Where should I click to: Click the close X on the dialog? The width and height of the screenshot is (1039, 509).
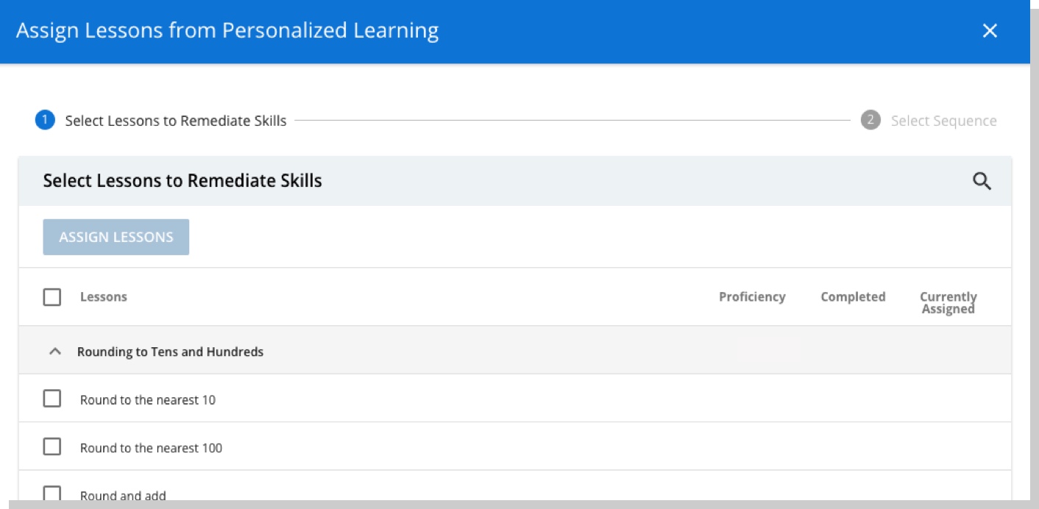[990, 31]
